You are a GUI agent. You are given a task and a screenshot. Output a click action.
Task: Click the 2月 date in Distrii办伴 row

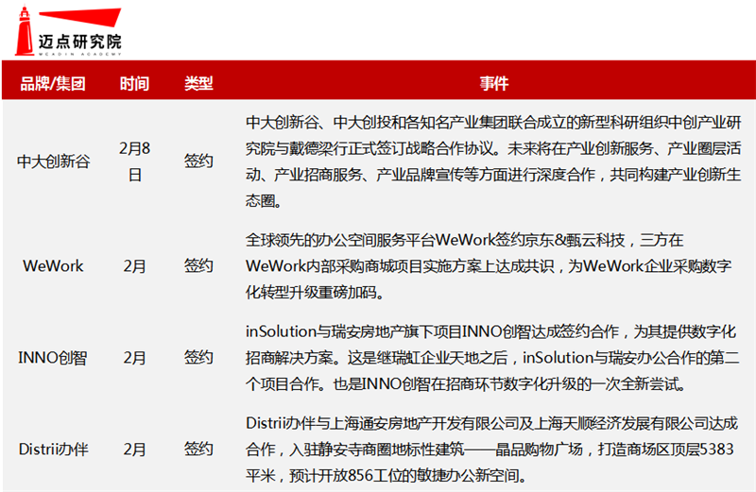coord(134,450)
